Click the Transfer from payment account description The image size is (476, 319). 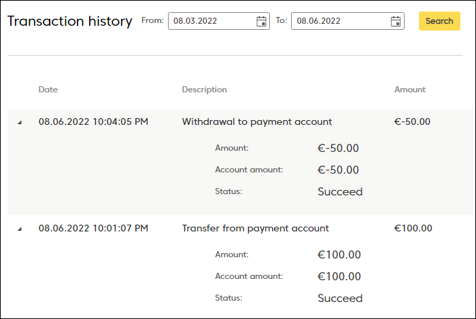pyautogui.click(x=255, y=229)
